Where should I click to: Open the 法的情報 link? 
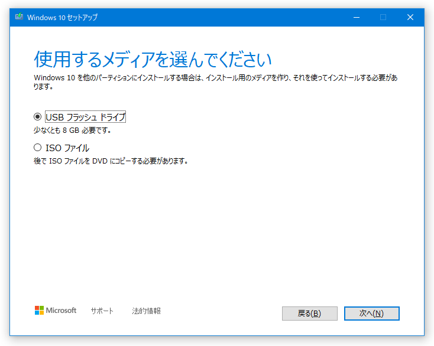click(147, 311)
